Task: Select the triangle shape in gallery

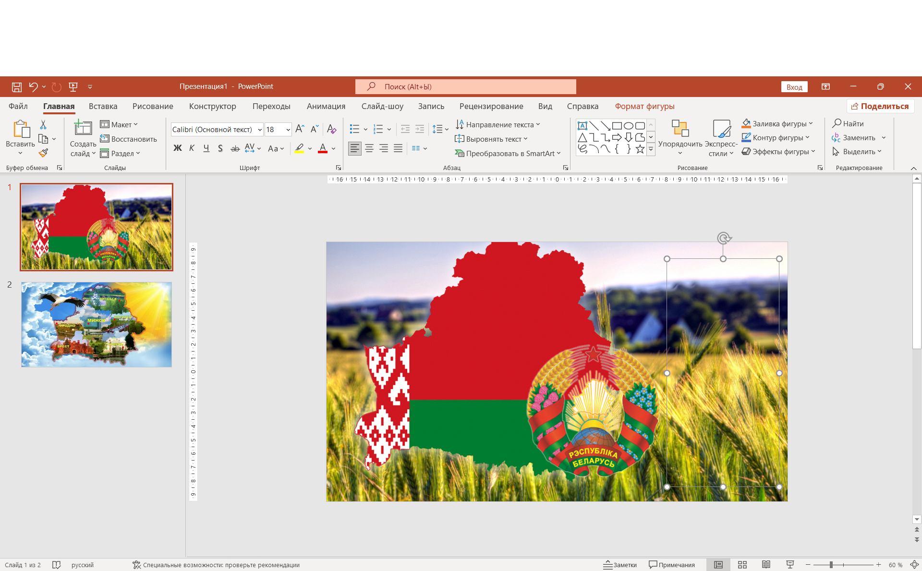Action: tap(582, 137)
